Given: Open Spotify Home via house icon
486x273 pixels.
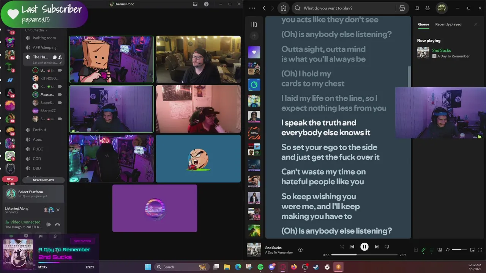Looking at the screenshot, I should (283, 8).
